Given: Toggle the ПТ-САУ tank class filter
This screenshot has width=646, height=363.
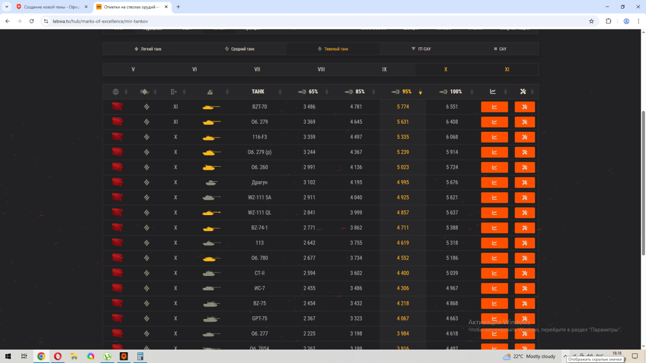Looking at the screenshot, I should point(420,49).
